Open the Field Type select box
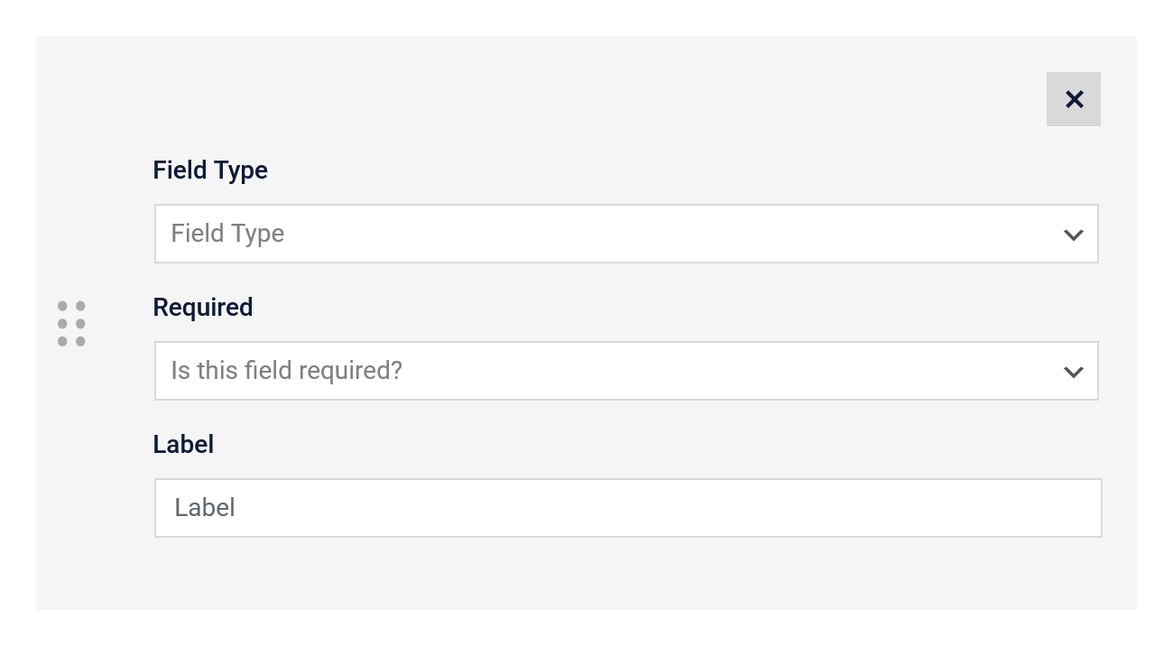 click(x=626, y=234)
